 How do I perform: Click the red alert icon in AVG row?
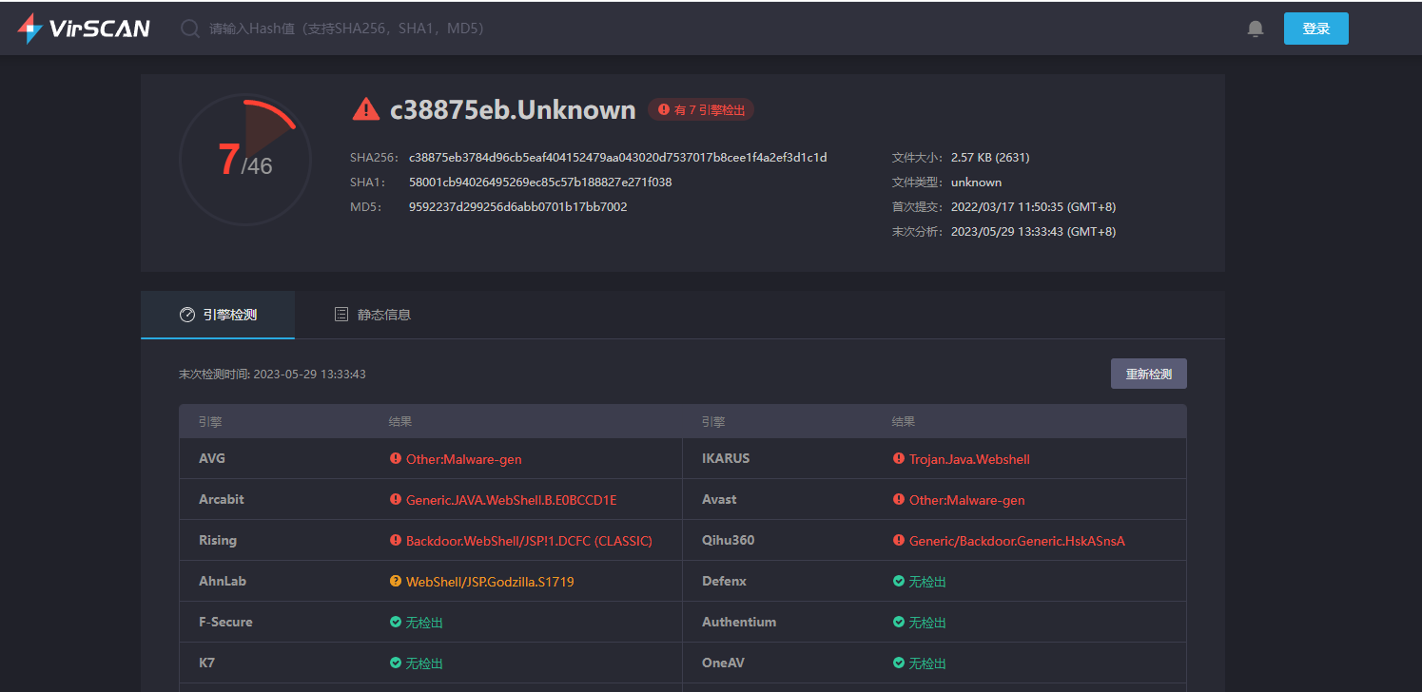coord(396,458)
